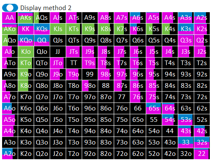
Task: Click the 53s cell
Action: (186, 120)
